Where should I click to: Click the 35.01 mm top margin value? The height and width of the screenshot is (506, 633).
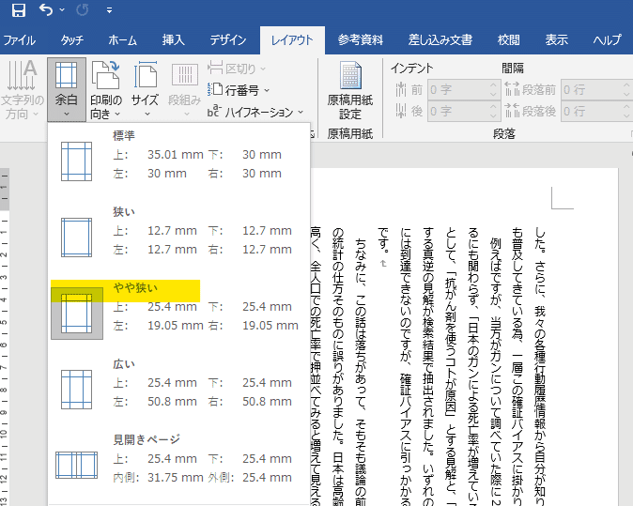(x=176, y=155)
